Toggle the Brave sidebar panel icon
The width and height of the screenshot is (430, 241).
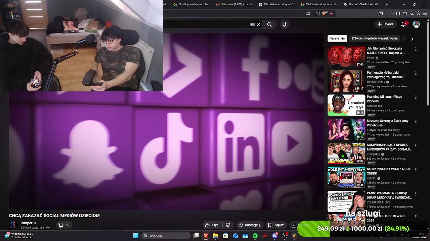(x=398, y=13)
